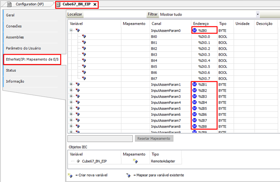Click the blue M icon beside %IB8

point(195,126)
